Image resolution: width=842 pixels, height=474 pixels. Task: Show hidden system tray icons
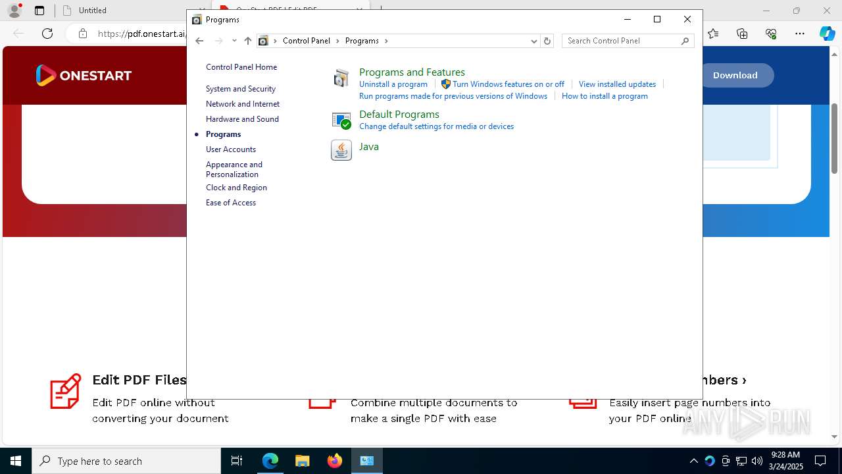[693, 461]
